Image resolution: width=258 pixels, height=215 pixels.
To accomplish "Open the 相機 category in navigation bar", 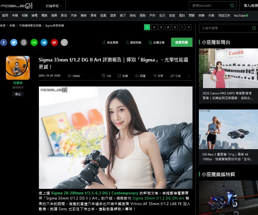I will (25, 15).
